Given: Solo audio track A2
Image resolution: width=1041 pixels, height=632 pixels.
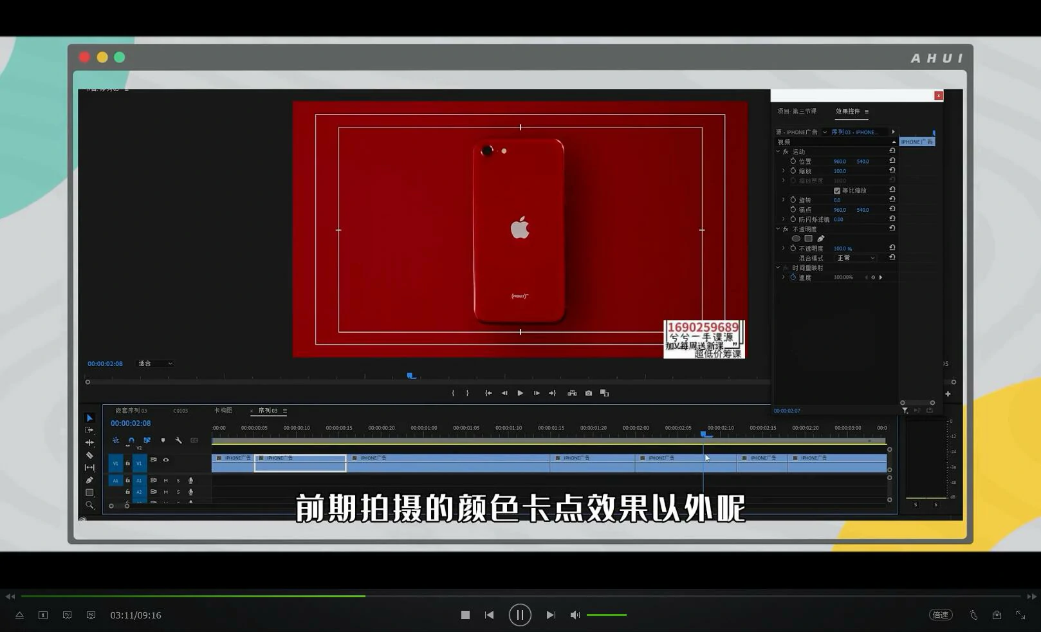Looking at the screenshot, I should tap(178, 492).
